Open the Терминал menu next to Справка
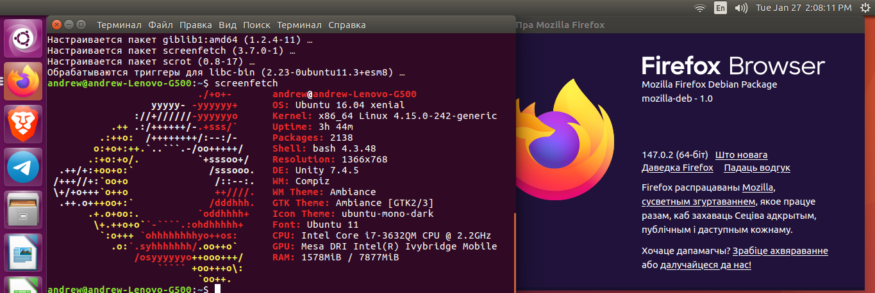The height and width of the screenshot is (293, 875). click(x=299, y=25)
